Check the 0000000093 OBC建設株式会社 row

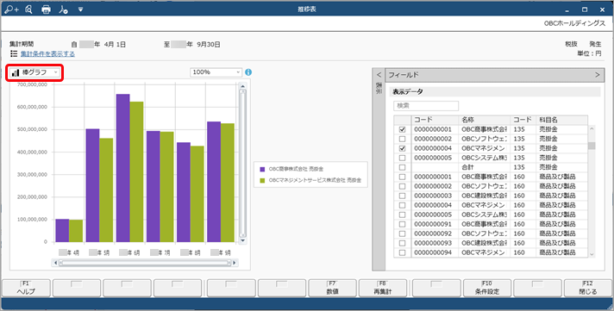click(402, 243)
